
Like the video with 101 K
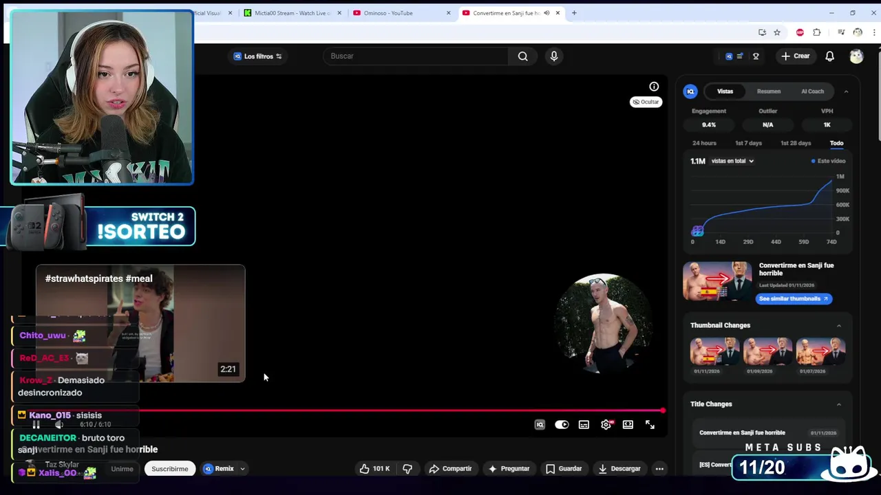374,469
